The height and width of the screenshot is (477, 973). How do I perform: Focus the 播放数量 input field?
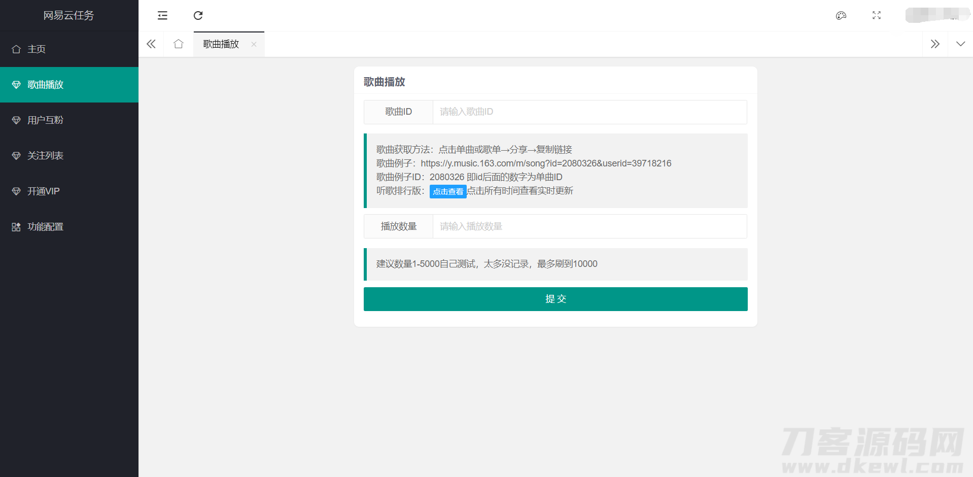coord(589,226)
